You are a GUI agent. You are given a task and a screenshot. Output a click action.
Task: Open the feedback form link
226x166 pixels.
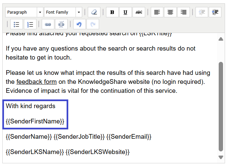[x=36, y=82]
